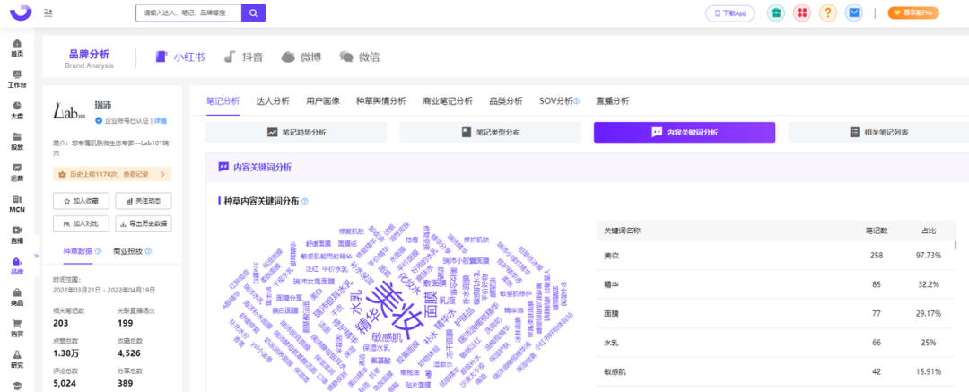The height and width of the screenshot is (392, 969).
Task: Click the help icon beside SOV分析
Action: tap(577, 101)
